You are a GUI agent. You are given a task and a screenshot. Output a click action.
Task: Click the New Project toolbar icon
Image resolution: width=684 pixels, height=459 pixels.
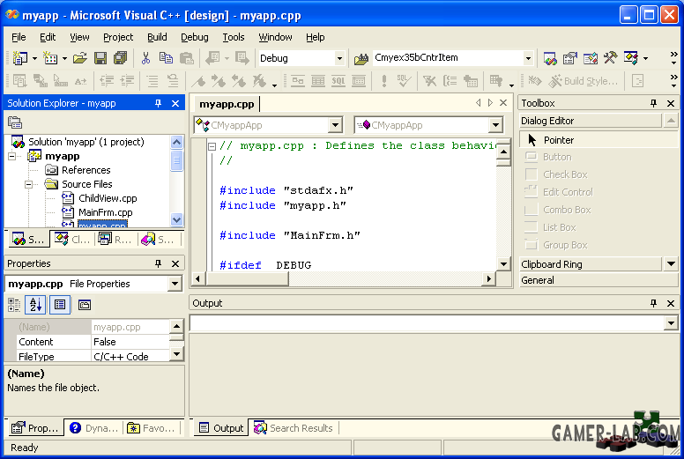20,58
